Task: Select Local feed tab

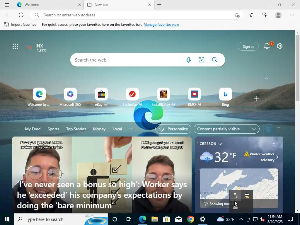Action: (x=117, y=129)
